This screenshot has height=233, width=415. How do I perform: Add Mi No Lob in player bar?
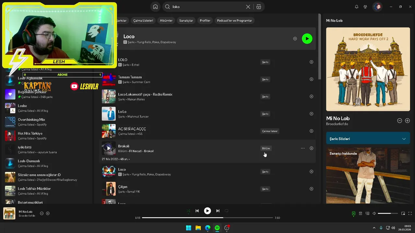48,213
